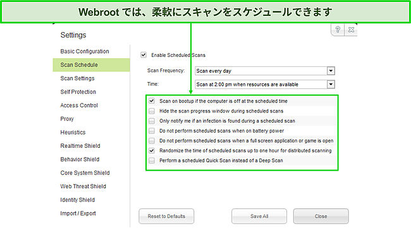Enable Hide the scan progress window option

pyautogui.click(x=152, y=111)
